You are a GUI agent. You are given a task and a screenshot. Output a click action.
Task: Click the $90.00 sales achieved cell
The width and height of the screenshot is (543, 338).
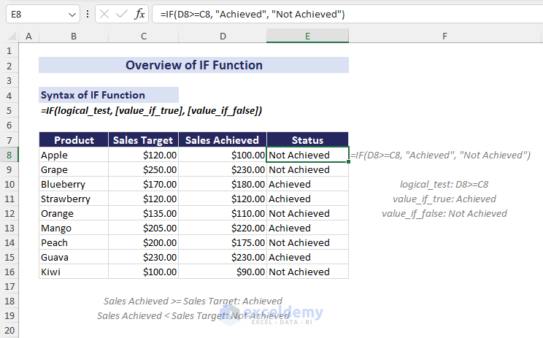pyautogui.click(x=223, y=272)
